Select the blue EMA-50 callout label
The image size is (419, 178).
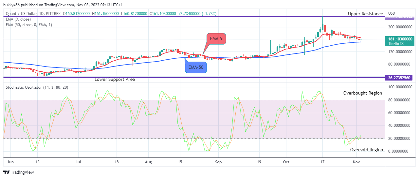click(196, 67)
